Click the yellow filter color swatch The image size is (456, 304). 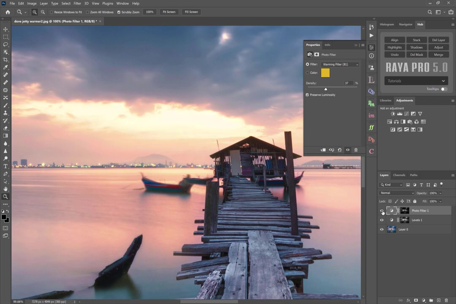click(325, 73)
